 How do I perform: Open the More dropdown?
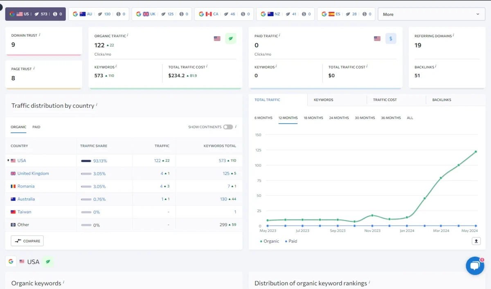pos(431,14)
